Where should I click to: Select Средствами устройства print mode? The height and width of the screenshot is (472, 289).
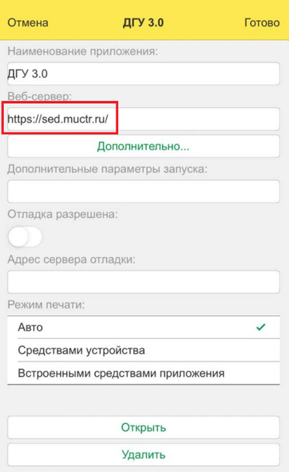(143, 350)
